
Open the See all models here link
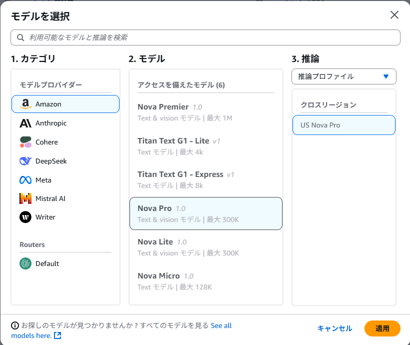coord(121,330)
